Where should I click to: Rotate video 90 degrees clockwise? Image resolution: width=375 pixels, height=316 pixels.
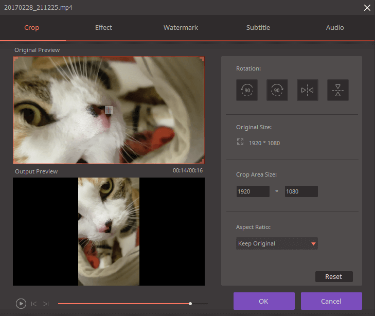point(277,90)
